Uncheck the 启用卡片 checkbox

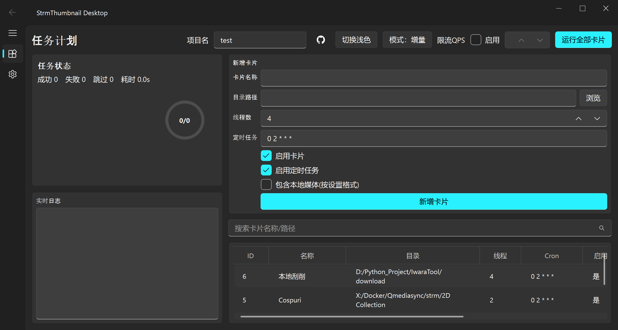[x=266, y=156]
